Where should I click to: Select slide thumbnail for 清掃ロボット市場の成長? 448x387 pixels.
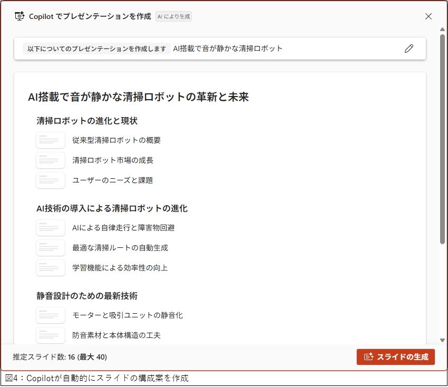51,160
